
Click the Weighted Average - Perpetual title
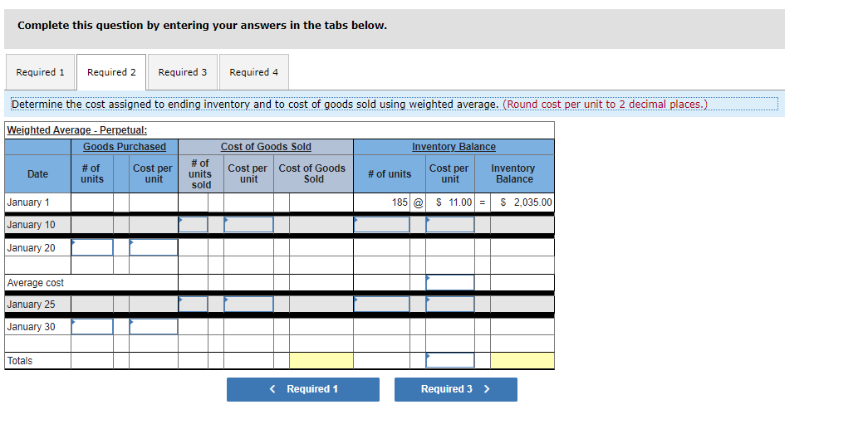pos(77,130)
